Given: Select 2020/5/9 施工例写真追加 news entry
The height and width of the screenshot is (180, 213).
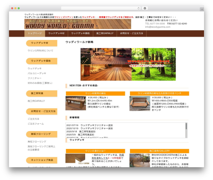Looking at the screenshot, I should pos(80,134).
